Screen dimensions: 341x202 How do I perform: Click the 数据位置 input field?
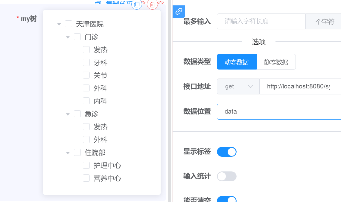pos(279,111)
